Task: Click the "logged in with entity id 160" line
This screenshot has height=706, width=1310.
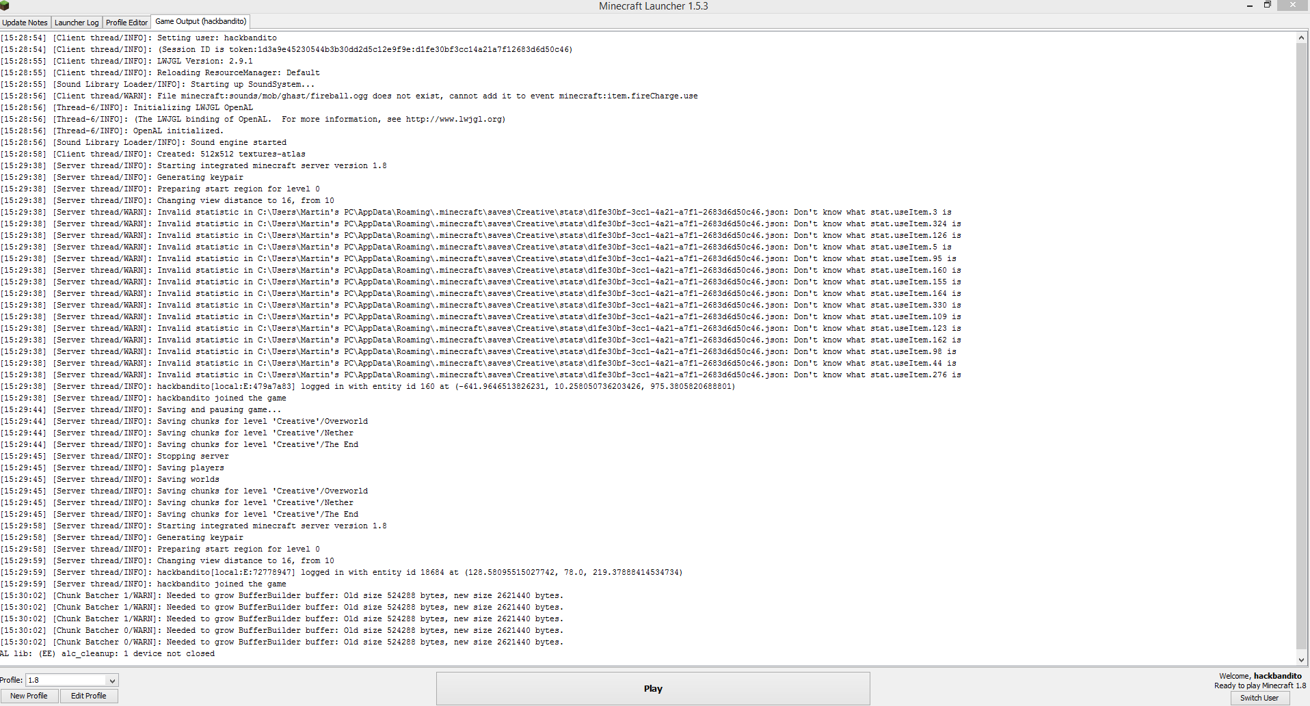Action: (x=368, y=387)
